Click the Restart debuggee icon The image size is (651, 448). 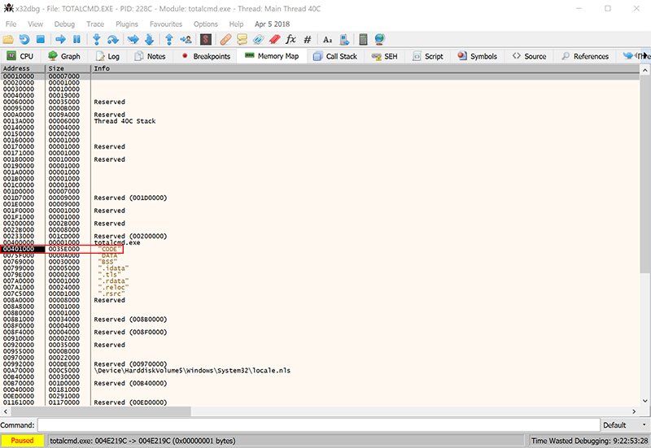point(24,39)
